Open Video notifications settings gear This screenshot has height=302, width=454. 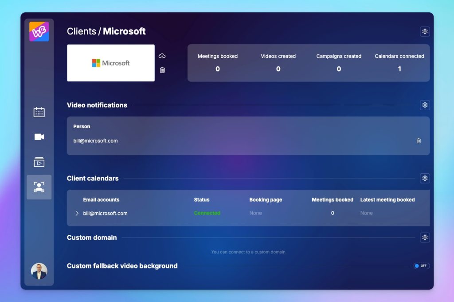tap(425, 105)
